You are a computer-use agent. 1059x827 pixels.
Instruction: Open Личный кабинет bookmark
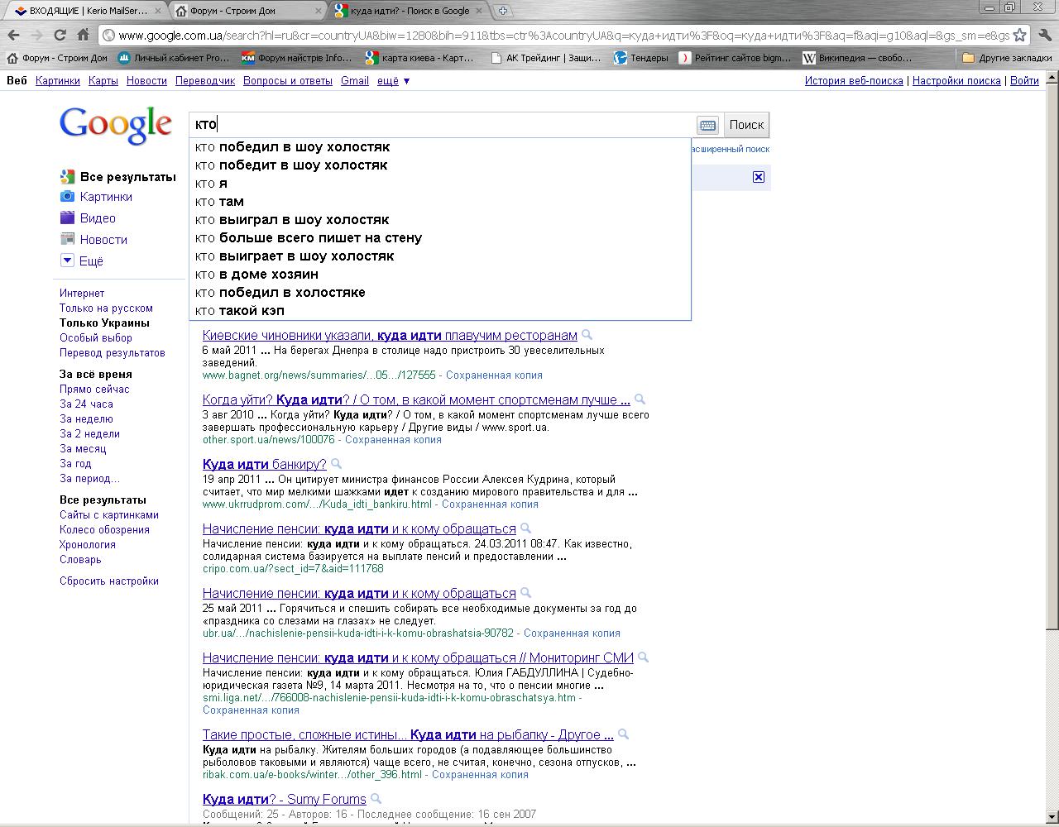[173, 58]
